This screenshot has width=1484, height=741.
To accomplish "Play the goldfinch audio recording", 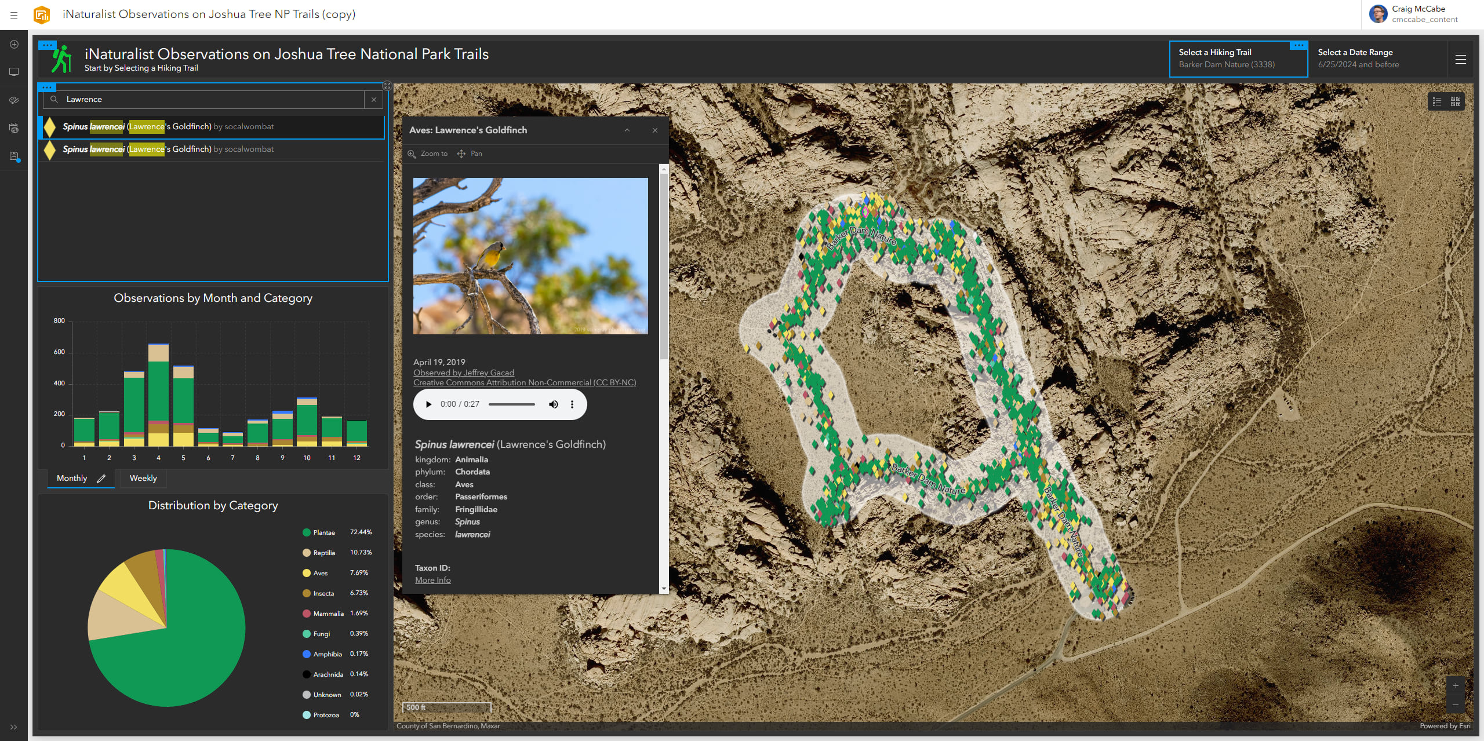I will click(x=428, y=404).
